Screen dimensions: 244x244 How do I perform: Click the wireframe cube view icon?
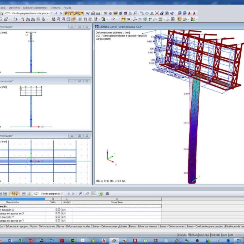pyautogui.click(x=68, y=19)
